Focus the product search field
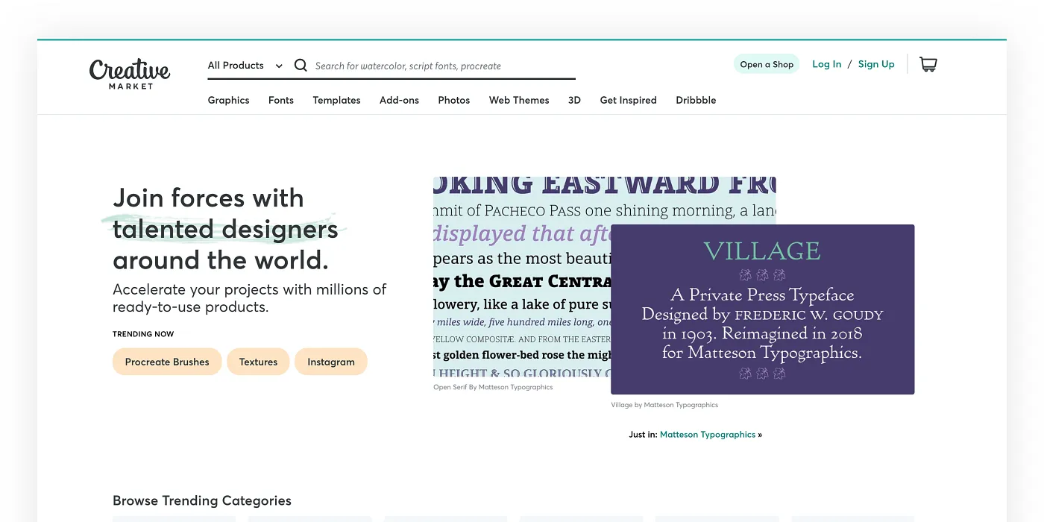This screenshot has width=1044, height=522. (444, 66)
